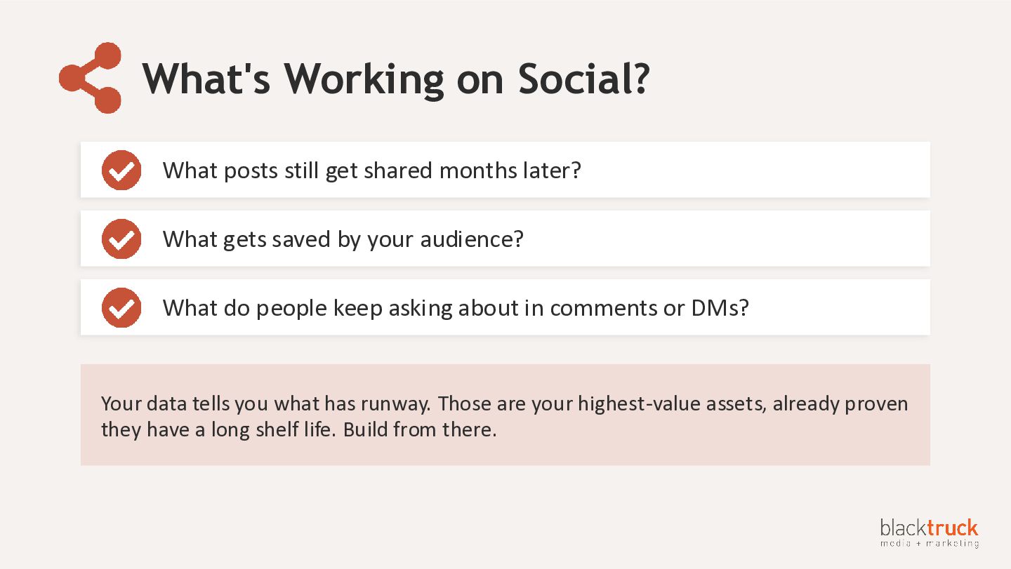Click the text about comments or DMs questions
The width and height of the screenshot is (1011, 569).
[456, 308]
